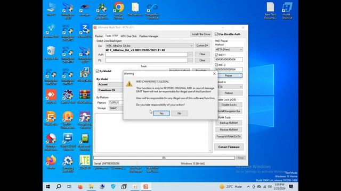341x191 pixels.
Task: Browse for a PL file with ellipsis button
Action: coord(190,60)
